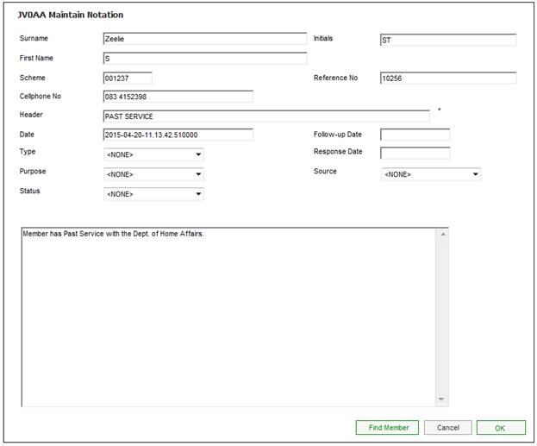
Task: Click the Follow-up Date label
Action: coord(337,135)
